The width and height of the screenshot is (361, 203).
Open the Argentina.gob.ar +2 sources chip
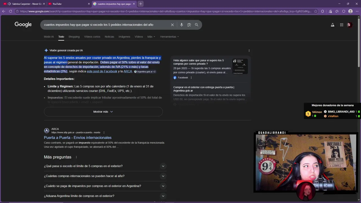coord(145,72)
